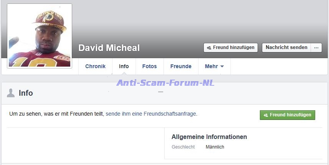
Task: Click the grey Freund hinzufügen button
Action: pos(231,48)
